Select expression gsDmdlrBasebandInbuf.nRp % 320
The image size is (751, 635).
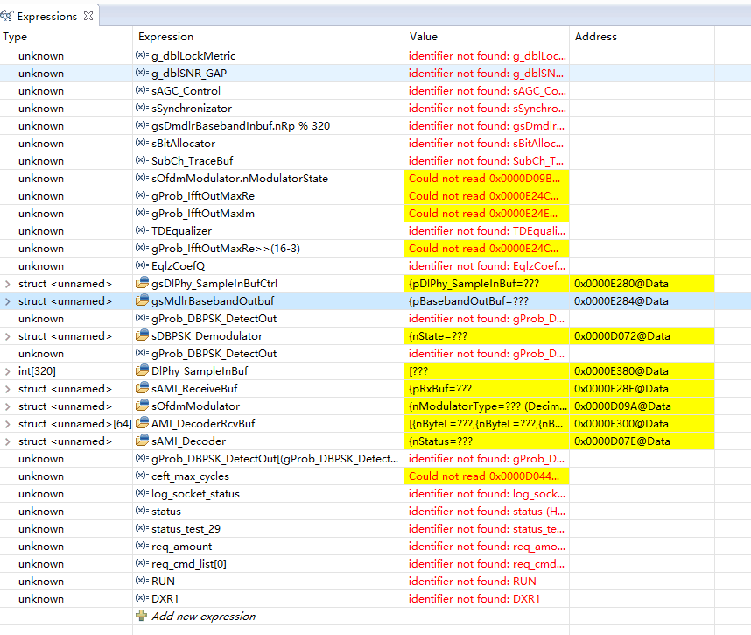click(241, 126)
